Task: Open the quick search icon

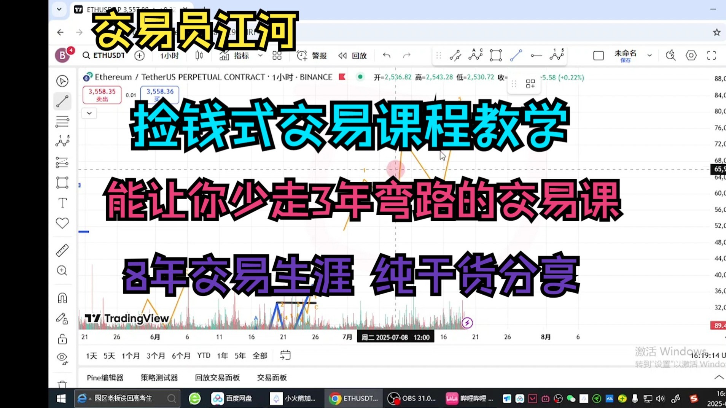Action: click(x=670, y=56)
